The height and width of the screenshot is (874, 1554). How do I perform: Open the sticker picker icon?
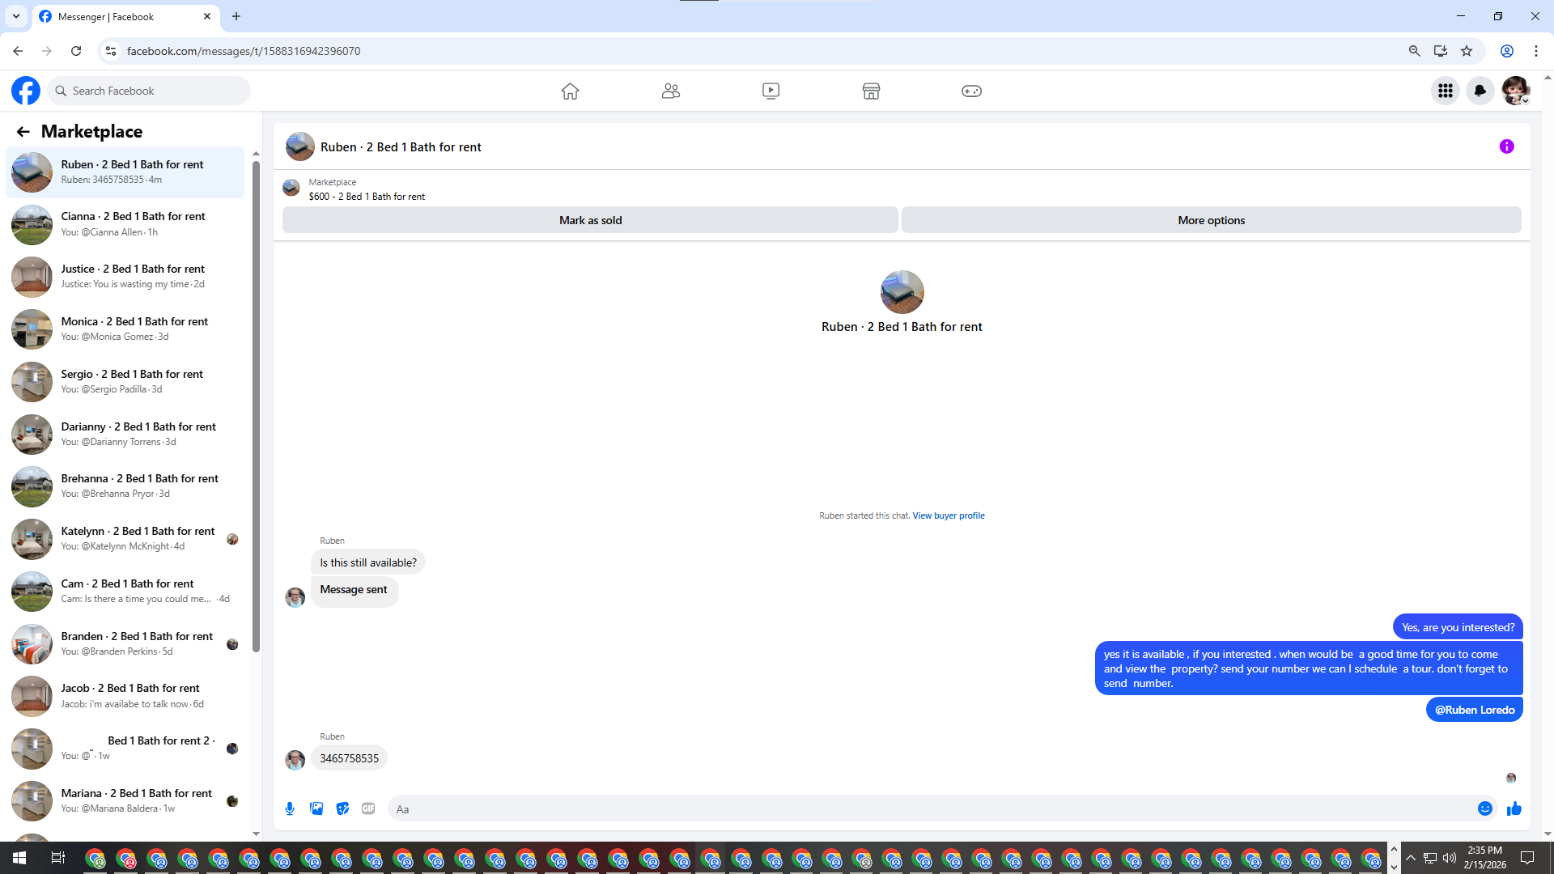click(342, 808)
